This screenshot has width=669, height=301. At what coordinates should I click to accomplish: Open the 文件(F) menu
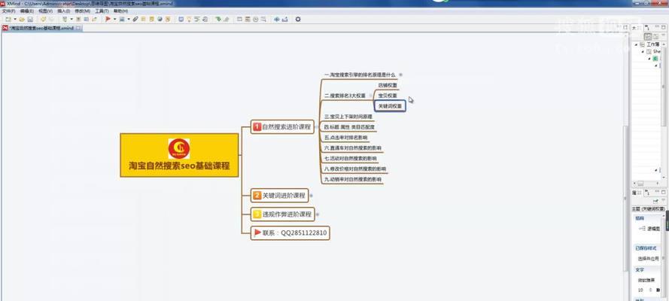tap(8, 11)
